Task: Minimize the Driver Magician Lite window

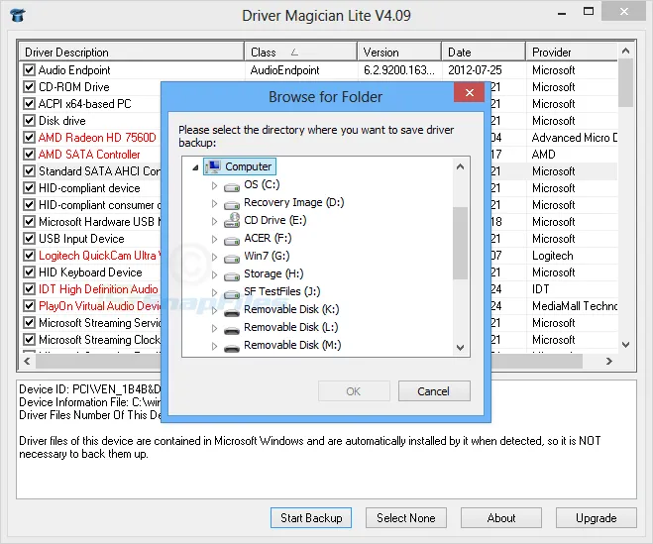Action: point(562,14)
